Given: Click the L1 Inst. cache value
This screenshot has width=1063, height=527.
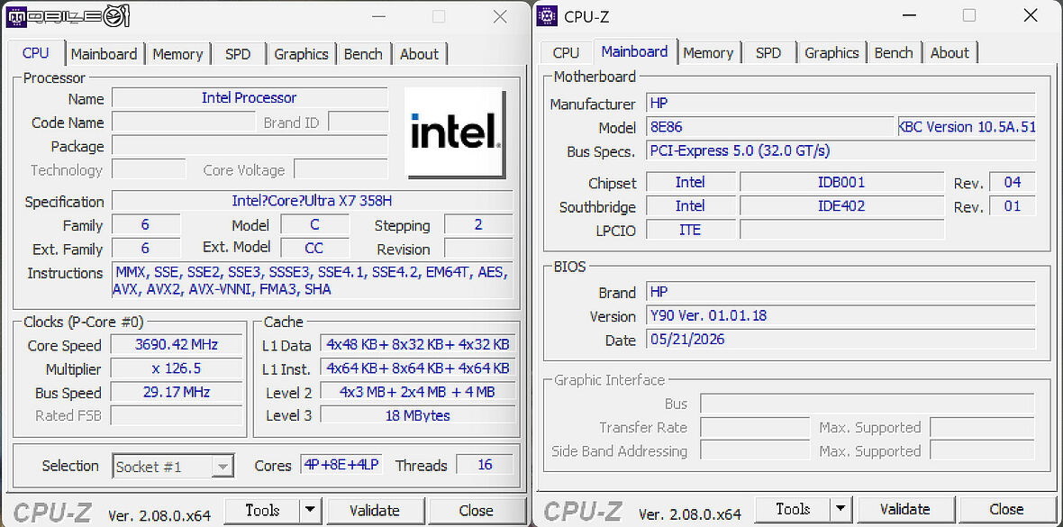Looking at the screenshot, I should (418, 368).
